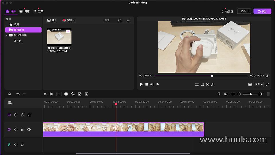Viewport: 275px width, 155px height.
Task: Click the add track icon
Action: pyautogui.click(x=10, y=103)
